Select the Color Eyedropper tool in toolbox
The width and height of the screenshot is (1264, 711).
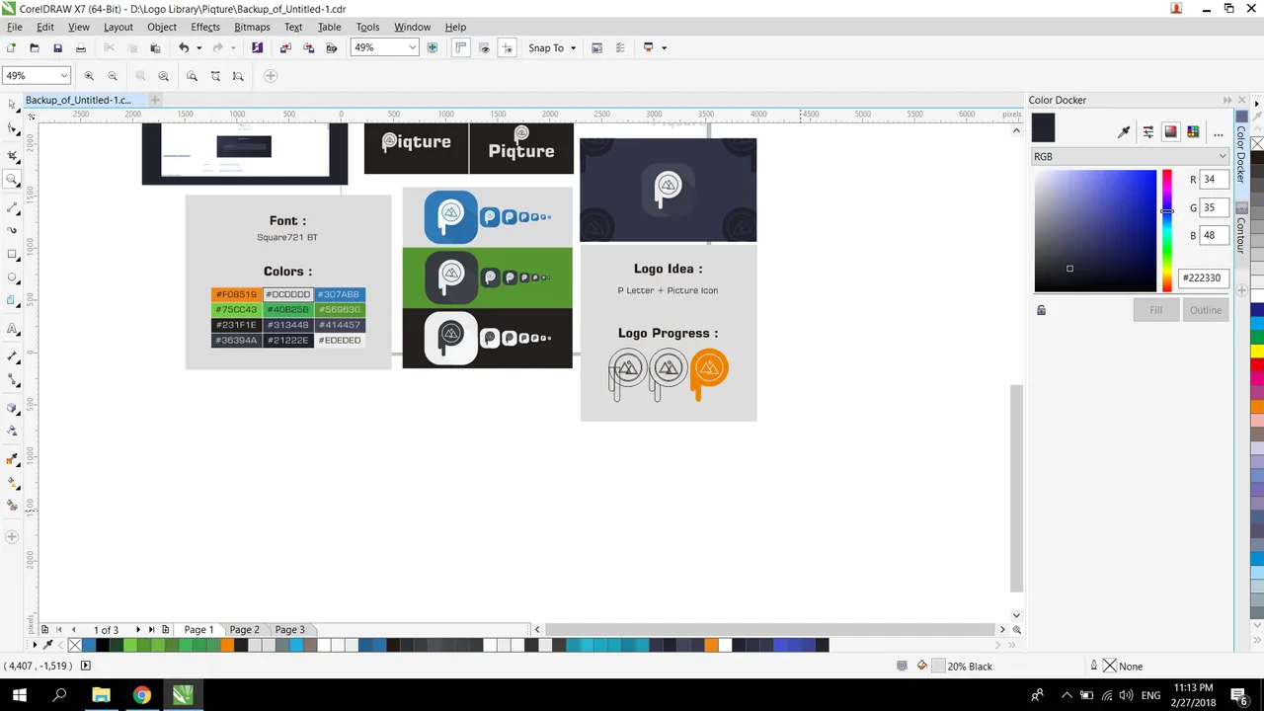click(12, 459)
